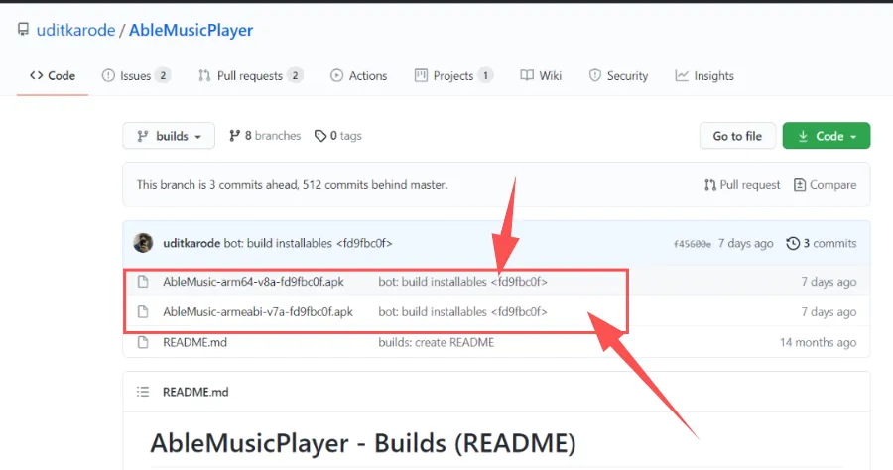Viewport: 893px width, 470px height.
Task: Open the armeabi-v7a row's commit message
Action: coord(463,311)
